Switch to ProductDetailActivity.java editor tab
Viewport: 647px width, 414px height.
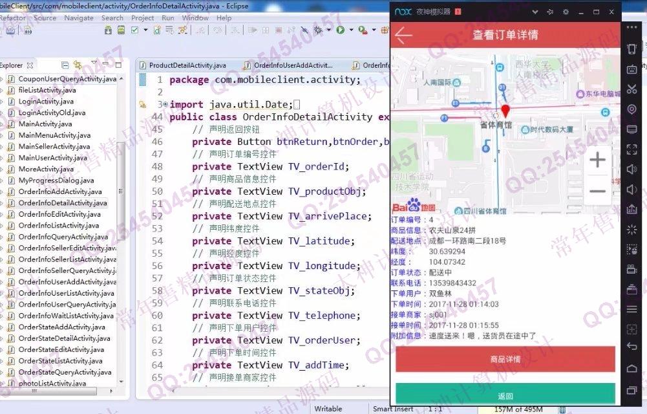point(183,65)
